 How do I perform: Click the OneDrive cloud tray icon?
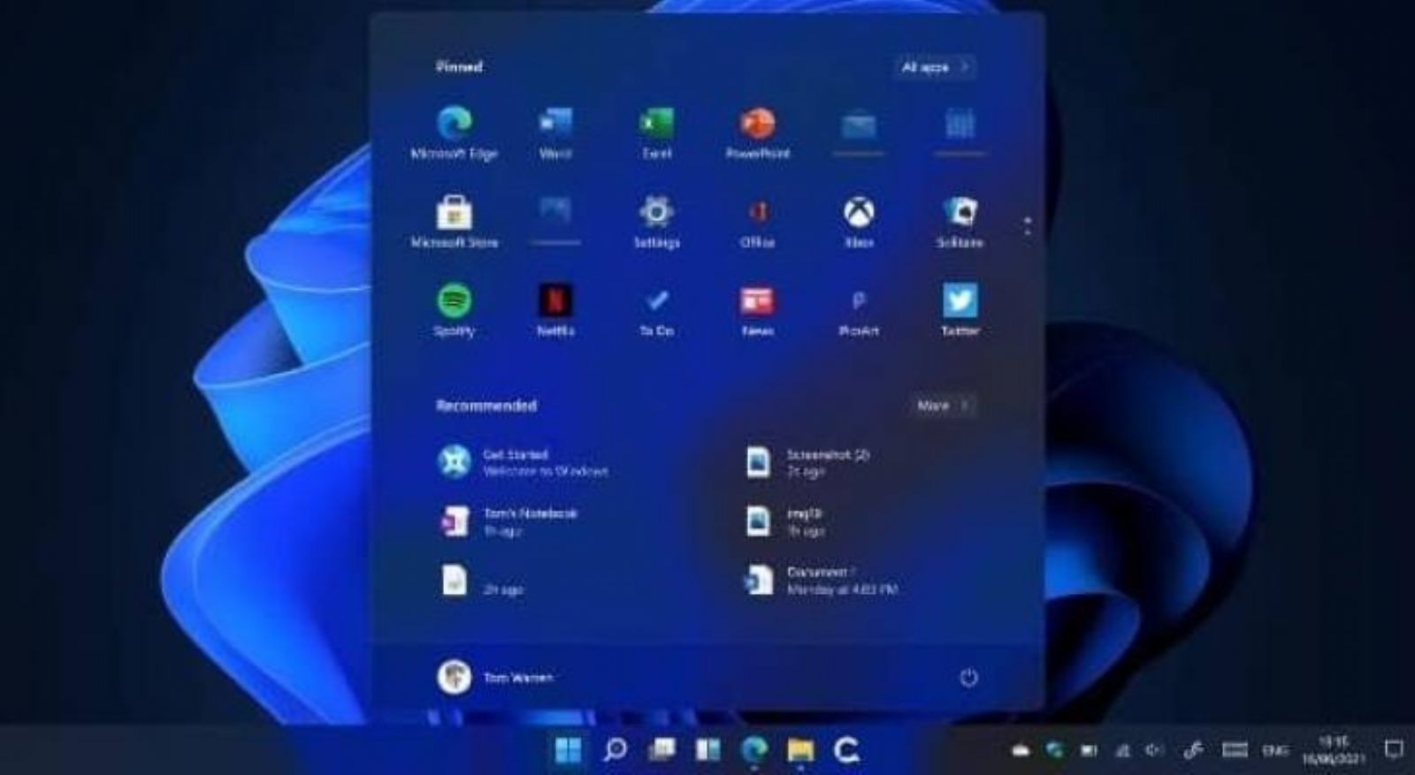1021,750
